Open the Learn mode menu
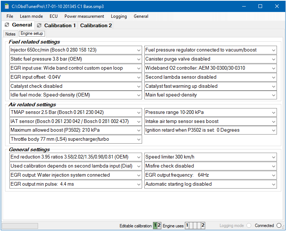The image size is (290, 231). point(32,16)
